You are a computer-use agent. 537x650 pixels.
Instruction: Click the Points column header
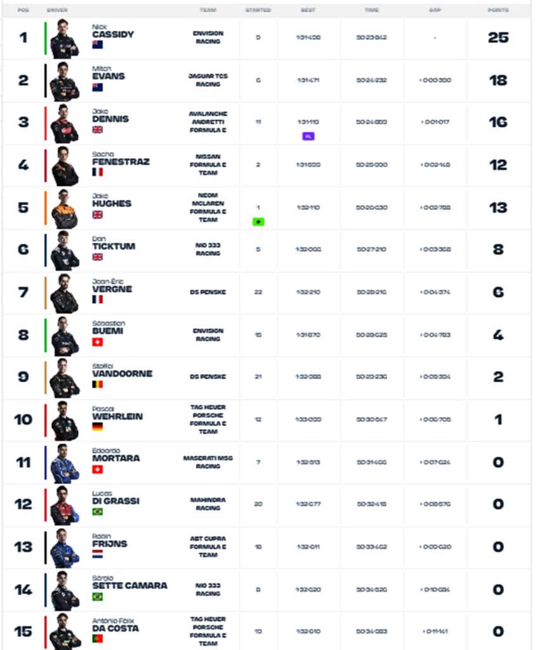coord(498,10)
